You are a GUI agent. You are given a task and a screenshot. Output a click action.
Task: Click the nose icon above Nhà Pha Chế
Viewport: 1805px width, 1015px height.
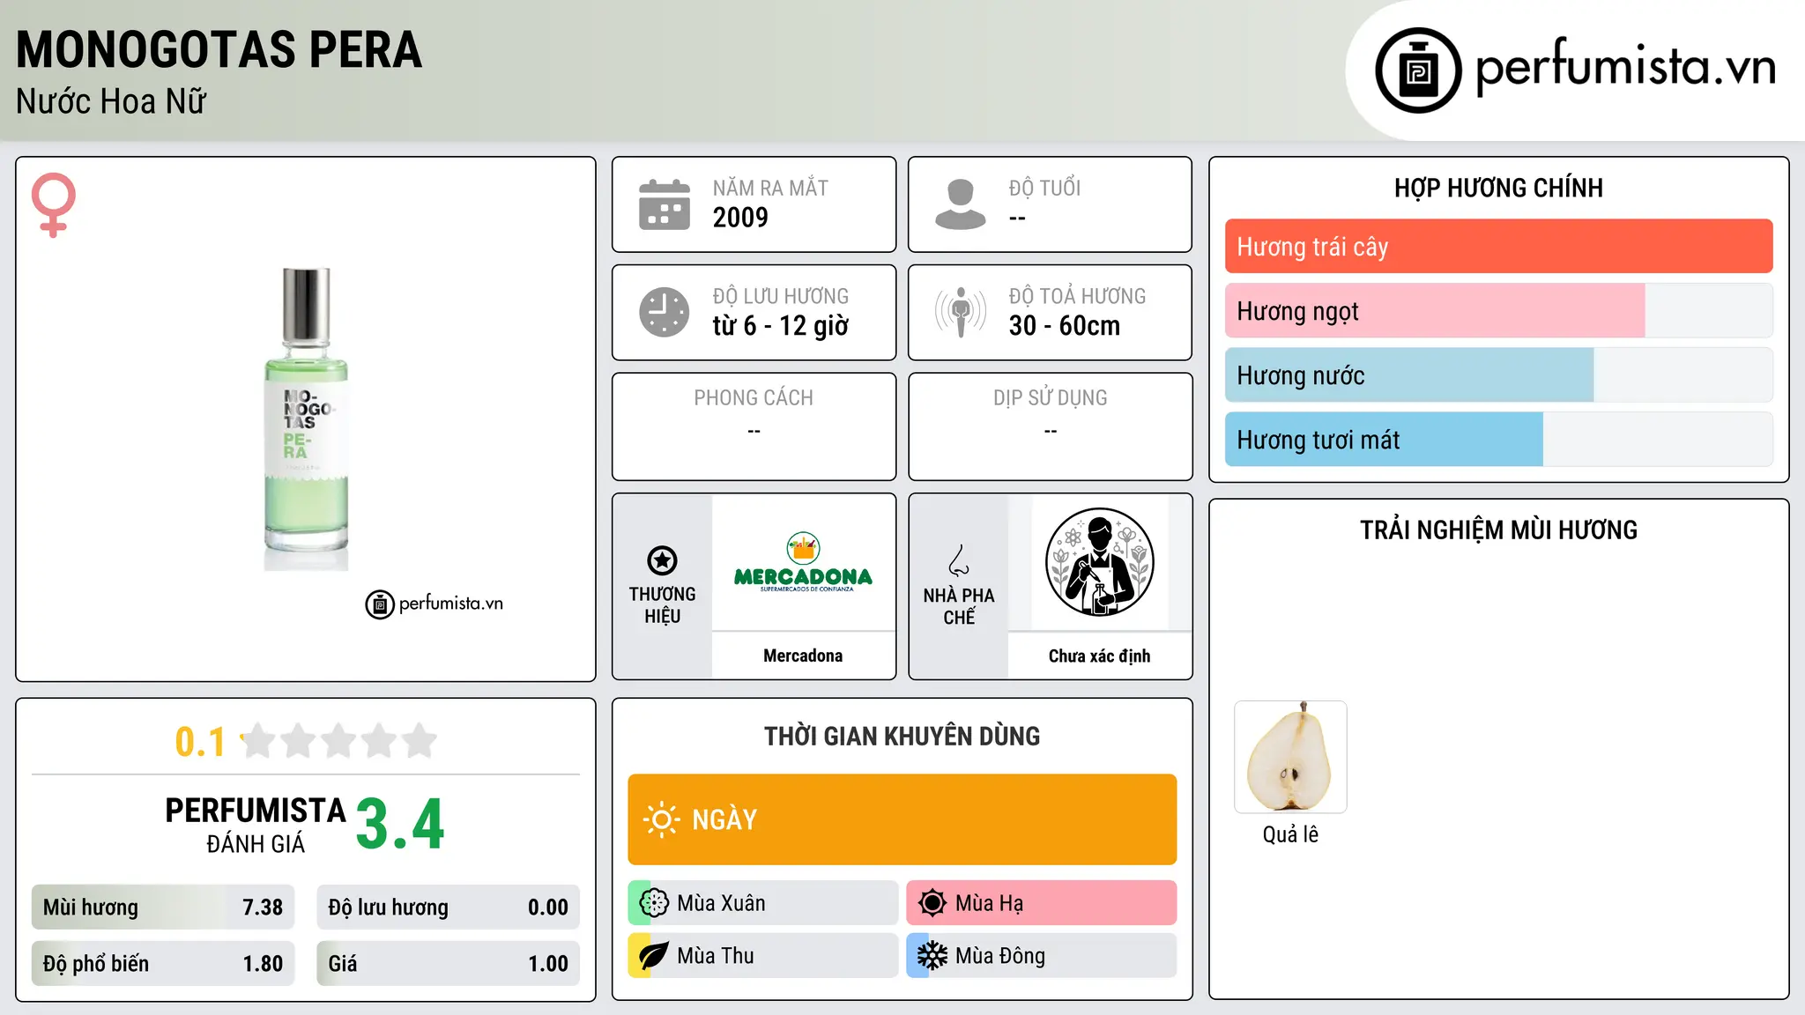(x=959, y=560)
